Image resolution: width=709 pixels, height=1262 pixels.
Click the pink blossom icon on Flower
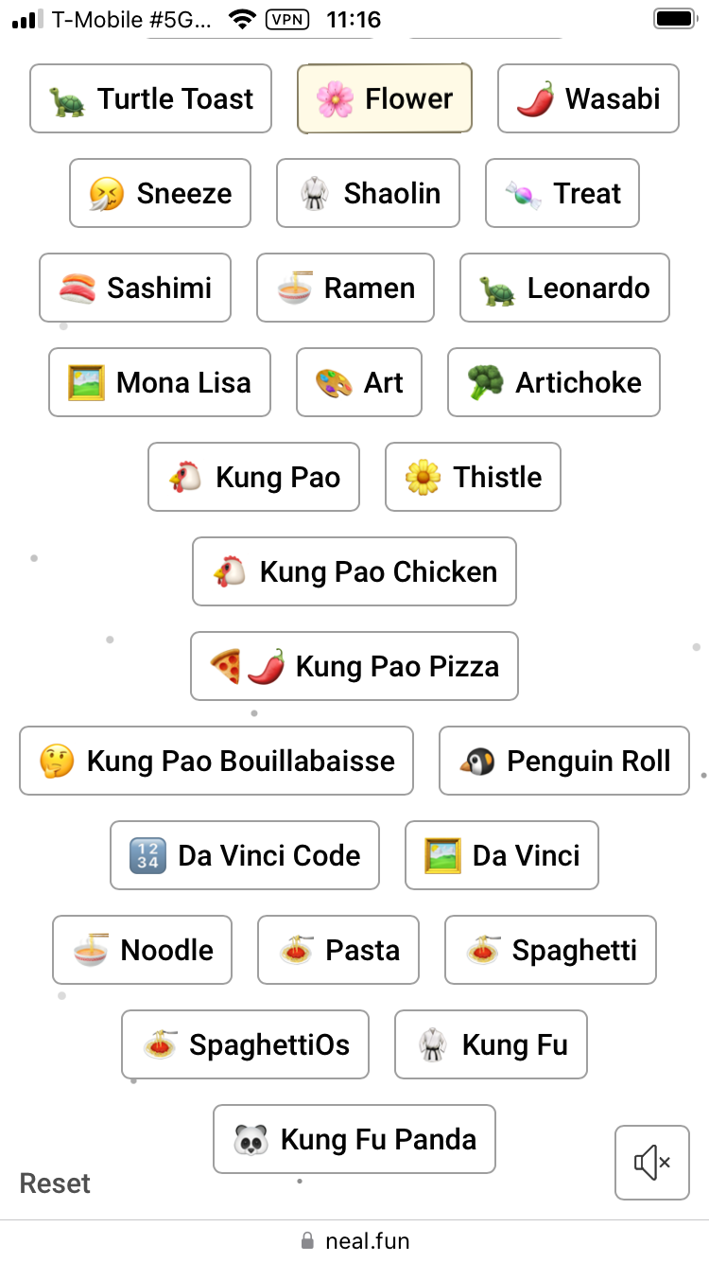point(335,98)
